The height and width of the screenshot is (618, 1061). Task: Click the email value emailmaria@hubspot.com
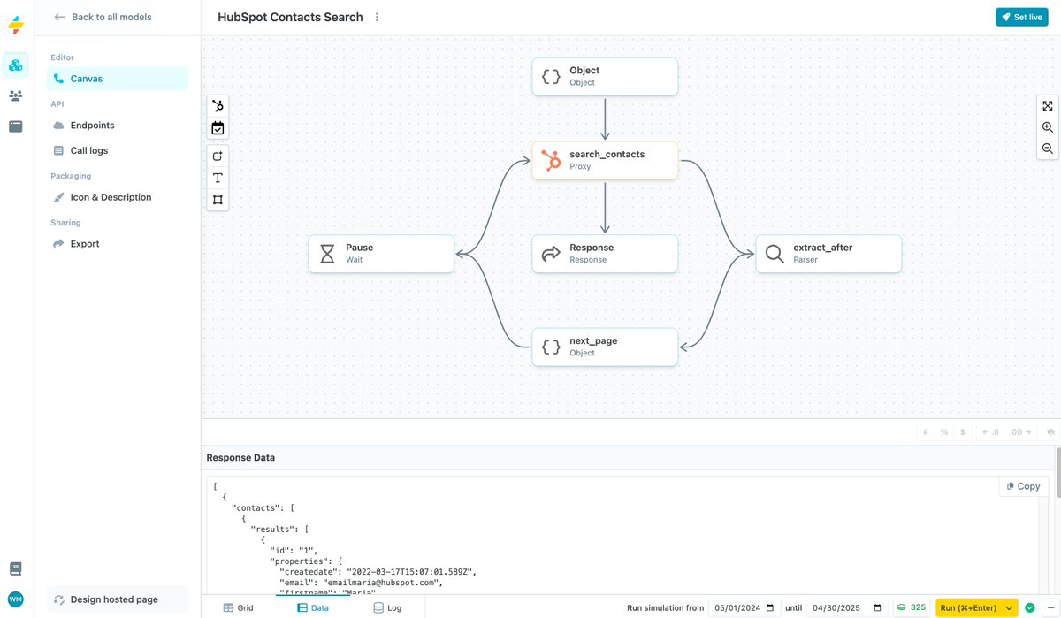(x=382, y=583)
